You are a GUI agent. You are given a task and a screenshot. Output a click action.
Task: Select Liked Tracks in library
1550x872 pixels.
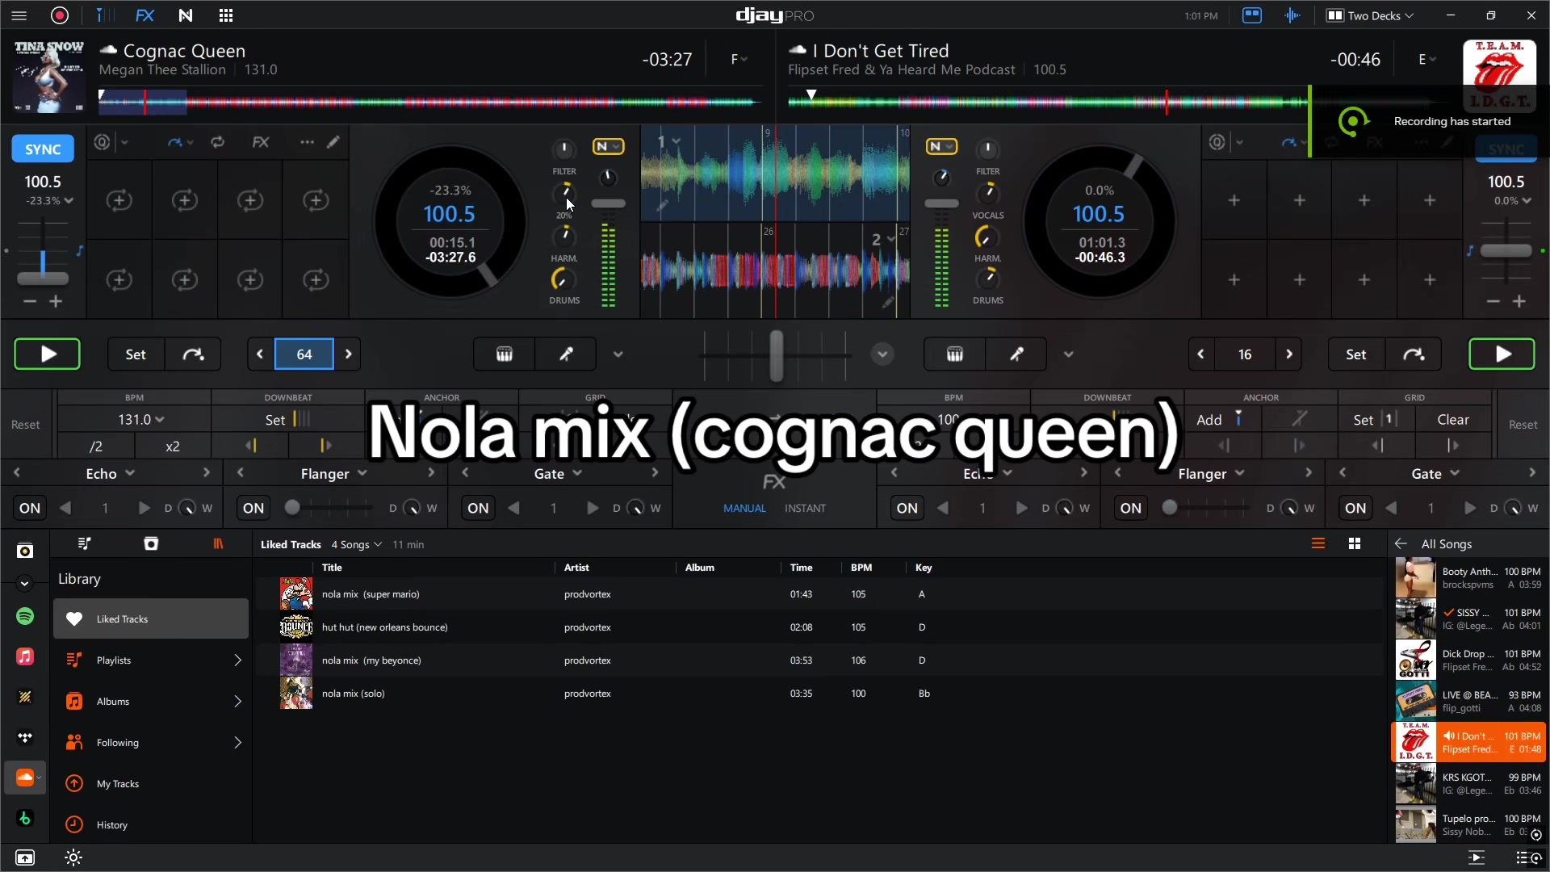[151, 618]
